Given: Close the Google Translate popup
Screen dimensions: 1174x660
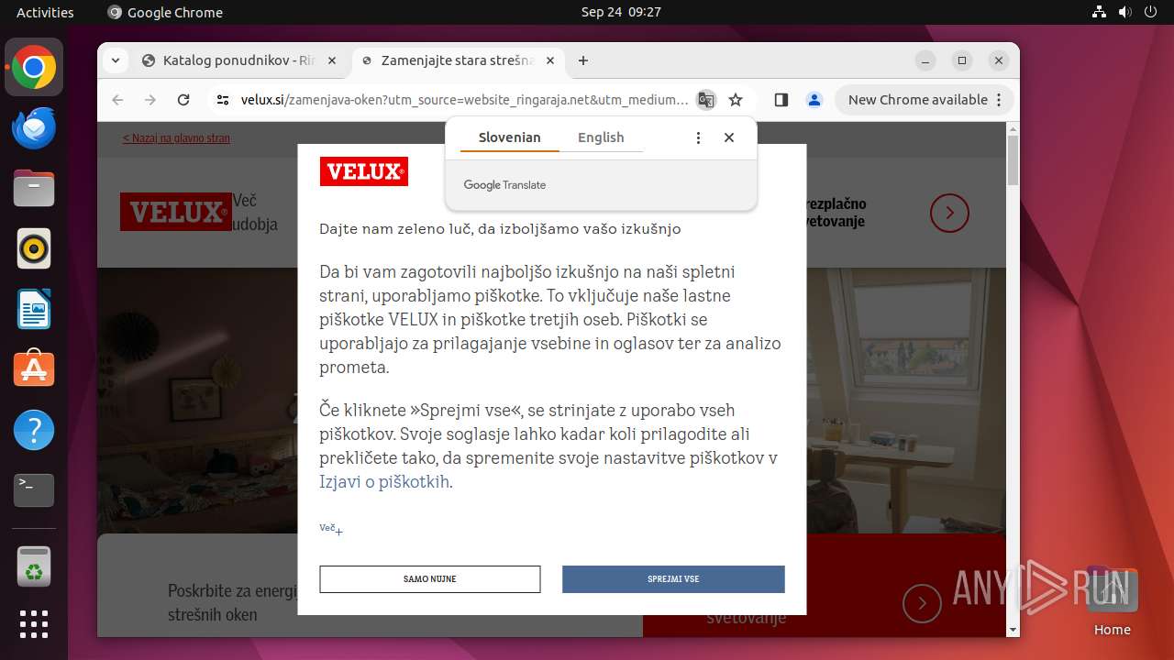Looking at the screenshot, I should click(x=729, y=137).
